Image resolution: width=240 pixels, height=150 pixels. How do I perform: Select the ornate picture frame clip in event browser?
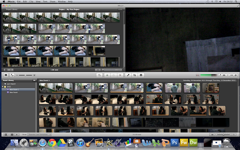211,88
